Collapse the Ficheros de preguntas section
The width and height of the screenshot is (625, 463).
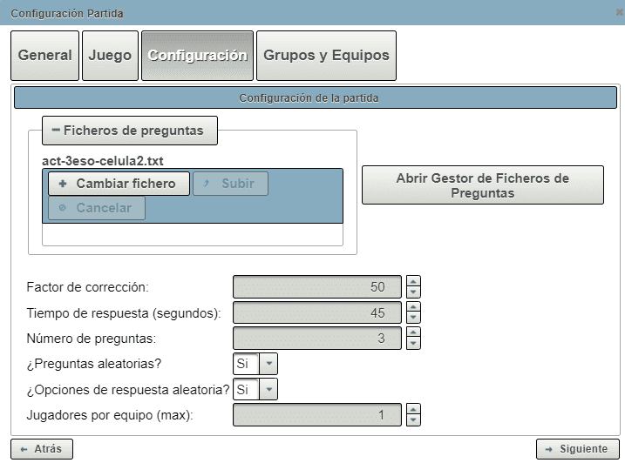pyautogui.click(x=57, y=131)
